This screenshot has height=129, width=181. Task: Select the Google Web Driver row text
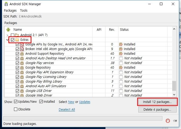(x=39, y=95)
